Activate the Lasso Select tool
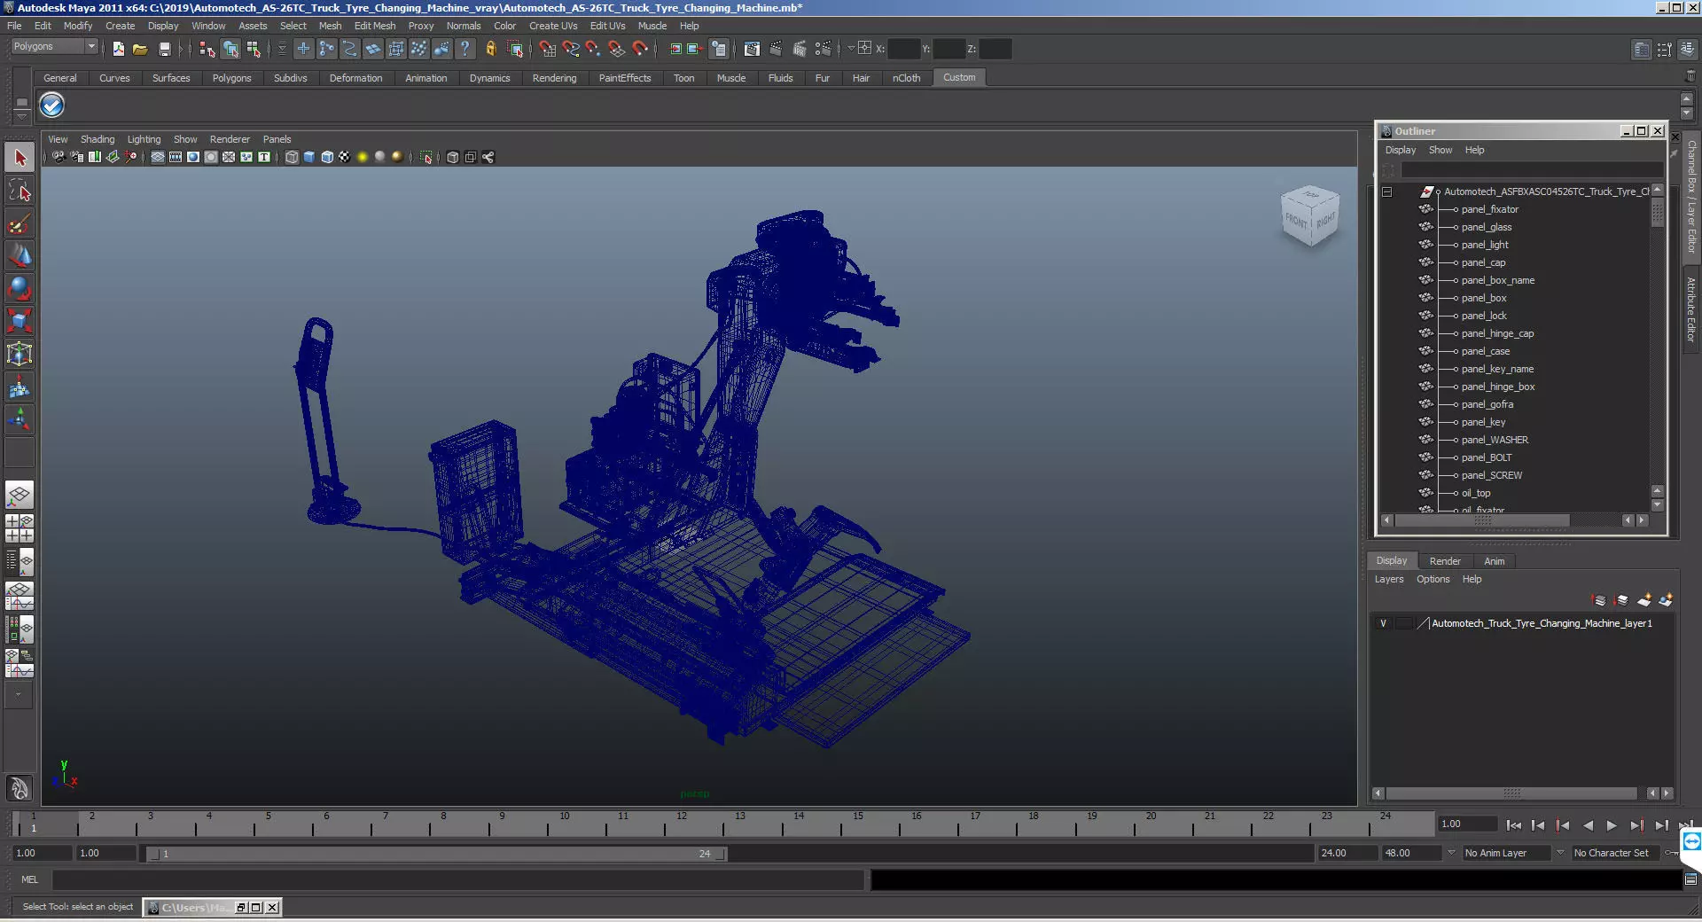This screenshot has height=922, width=1702. (x=20, y=191)
